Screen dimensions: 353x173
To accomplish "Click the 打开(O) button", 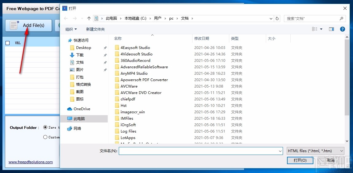I will tap(300, 160).
